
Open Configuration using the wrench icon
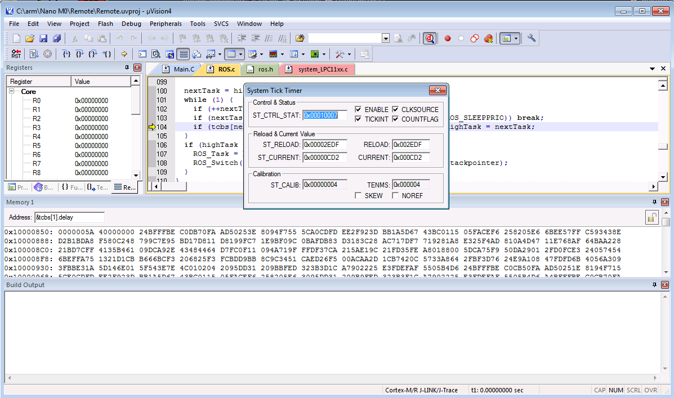[x=532, y=38]
